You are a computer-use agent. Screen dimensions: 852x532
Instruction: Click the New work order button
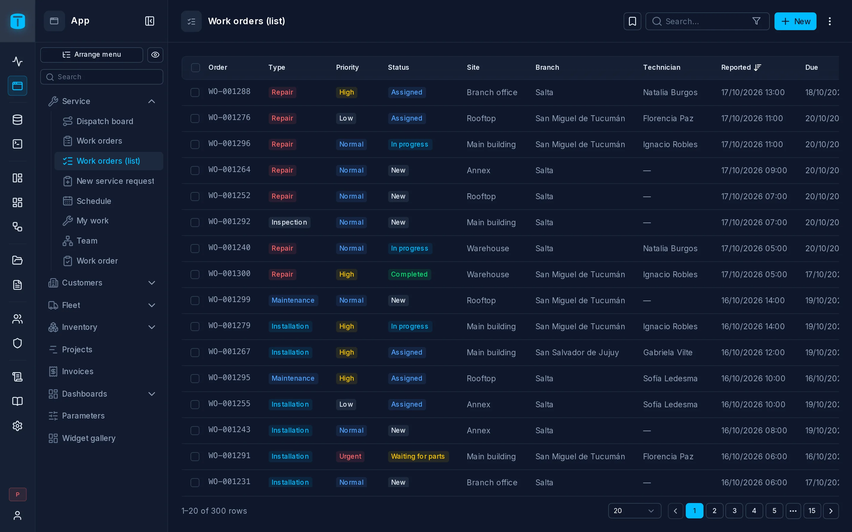[x=795, y=22]
